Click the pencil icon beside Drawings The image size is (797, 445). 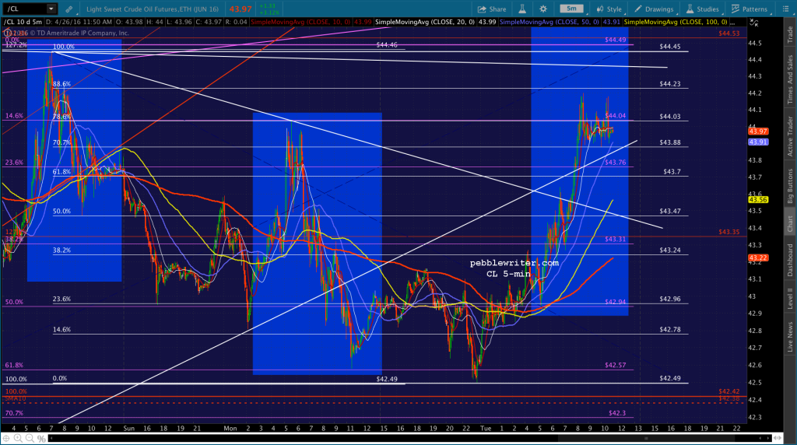pos(637,9)
